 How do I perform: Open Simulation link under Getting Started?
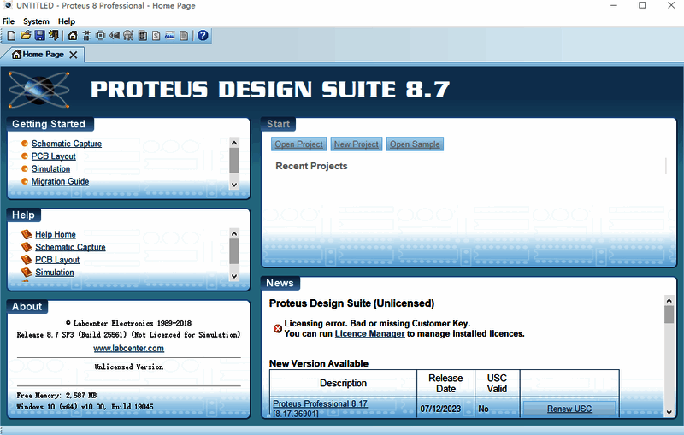pos(50,168)
